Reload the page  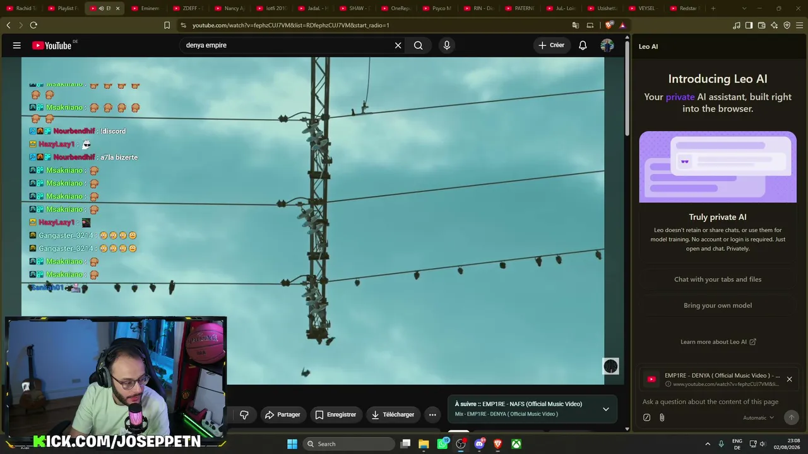pyautogui.click(x=33, y=25)
